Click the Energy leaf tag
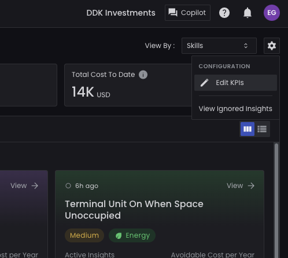 132,235
